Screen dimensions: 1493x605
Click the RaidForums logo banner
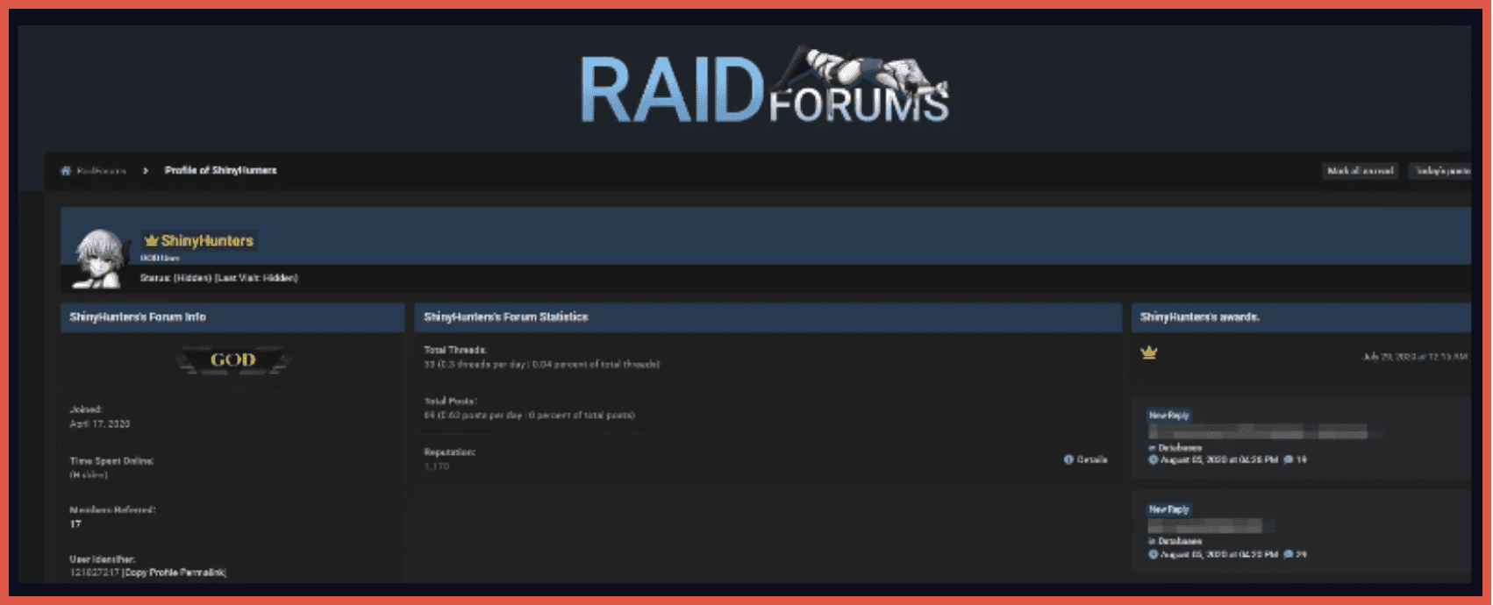(x=765, y=86)
